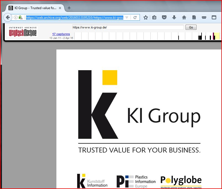This screenshot has width=222, height=189.
Task: Reload the current page
Action: [x=135, y=17]
